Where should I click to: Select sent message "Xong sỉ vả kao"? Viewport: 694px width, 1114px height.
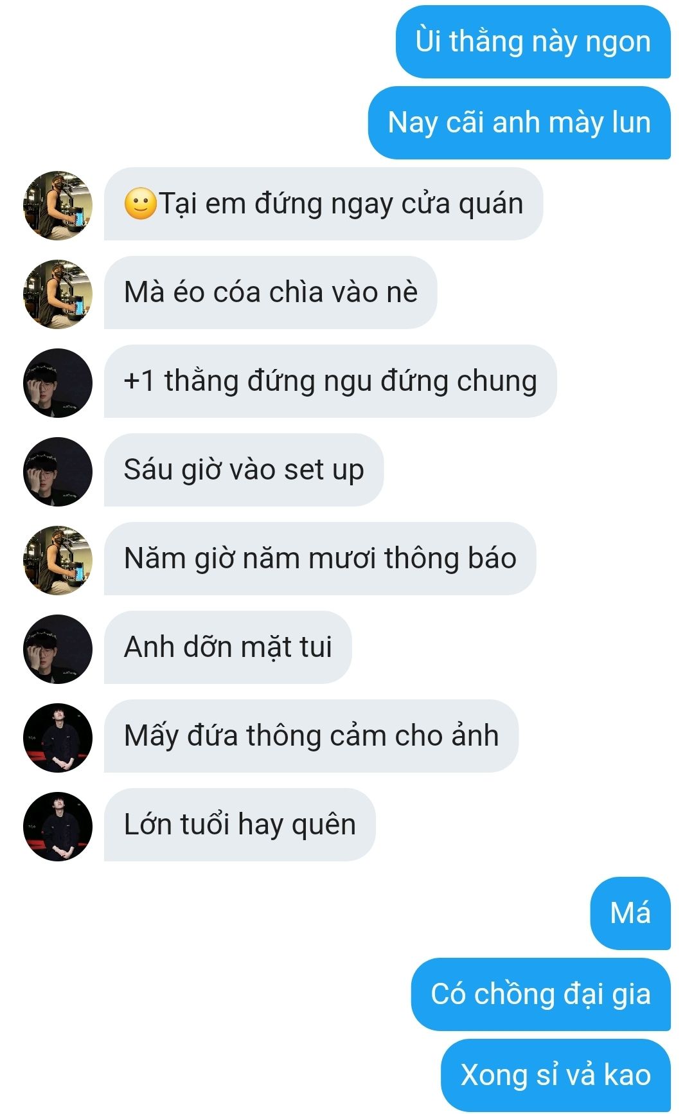[555, 1075]
